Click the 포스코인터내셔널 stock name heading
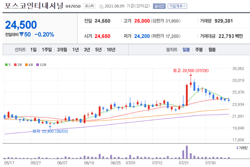Viewport: 250px width, 167px height. (34, 6)
